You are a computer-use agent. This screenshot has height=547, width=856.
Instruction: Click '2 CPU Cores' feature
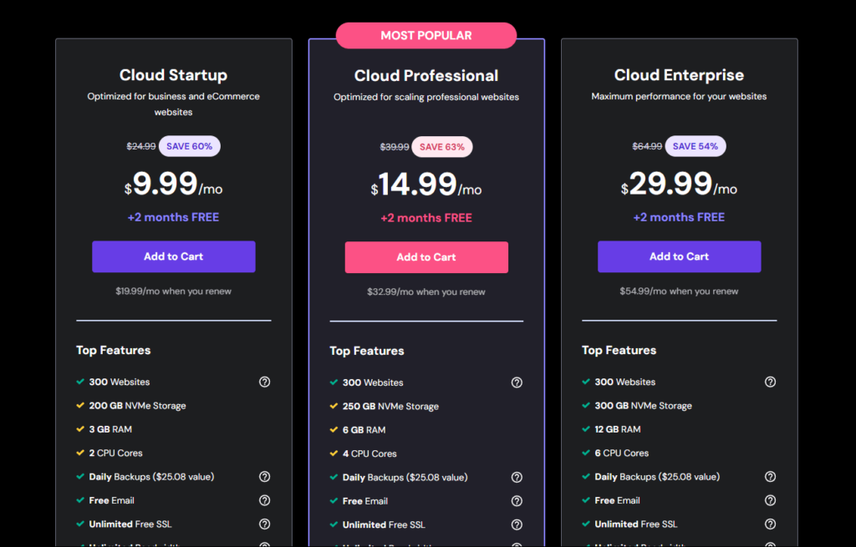click(x=115, y=453)
